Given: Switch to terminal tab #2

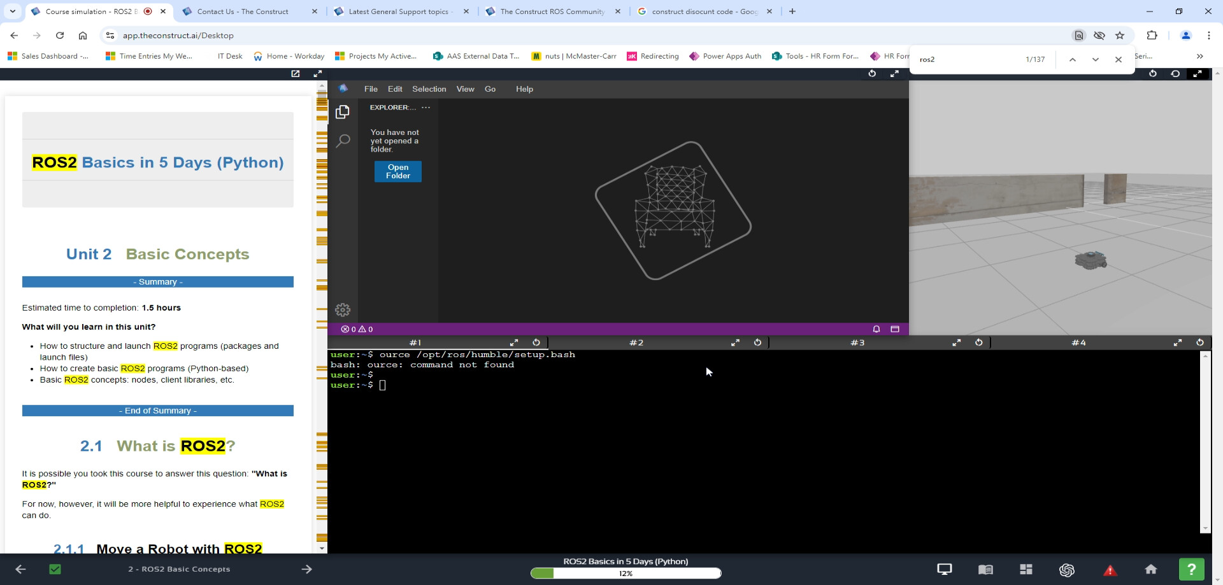Looking at the screenshot, I should 636,342.
